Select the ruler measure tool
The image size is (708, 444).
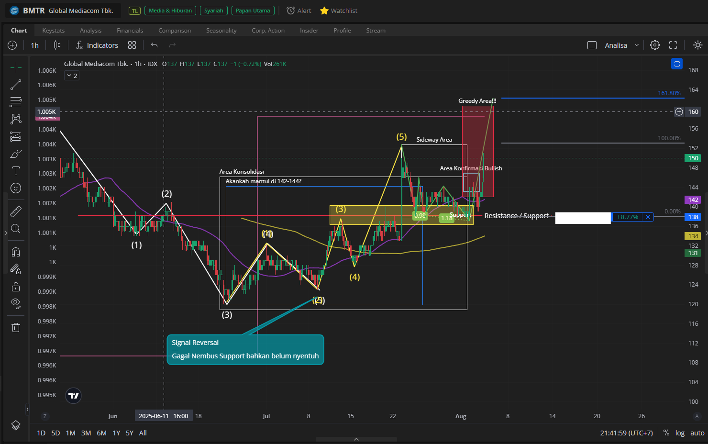click(x=16, y=211)
